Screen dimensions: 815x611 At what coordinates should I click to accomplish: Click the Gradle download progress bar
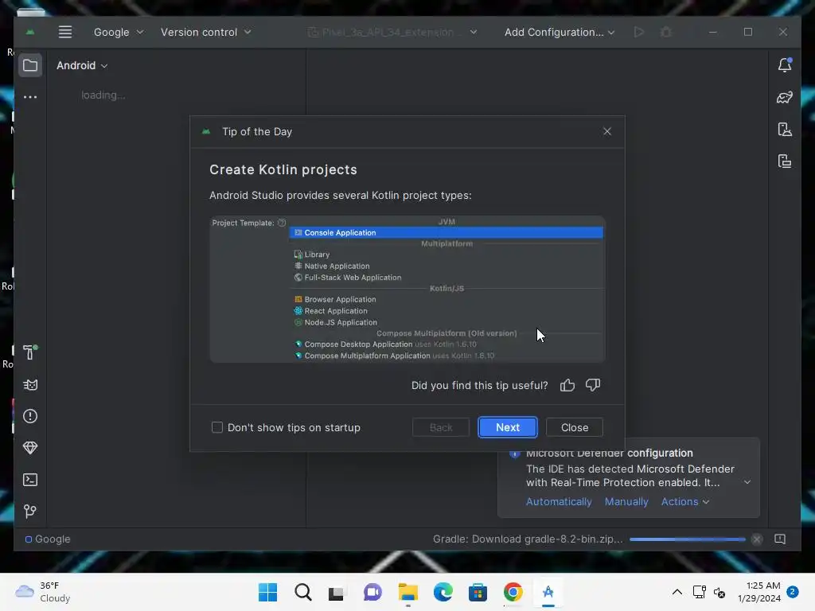(x=687, y=539)
